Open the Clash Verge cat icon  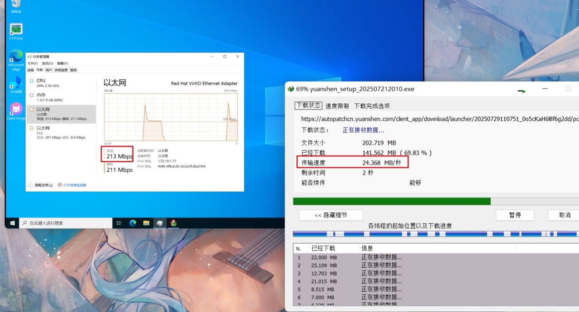coord(16,111)
